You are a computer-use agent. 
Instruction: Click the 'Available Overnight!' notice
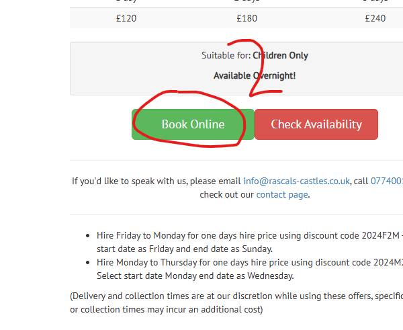(x=254, y=75)
